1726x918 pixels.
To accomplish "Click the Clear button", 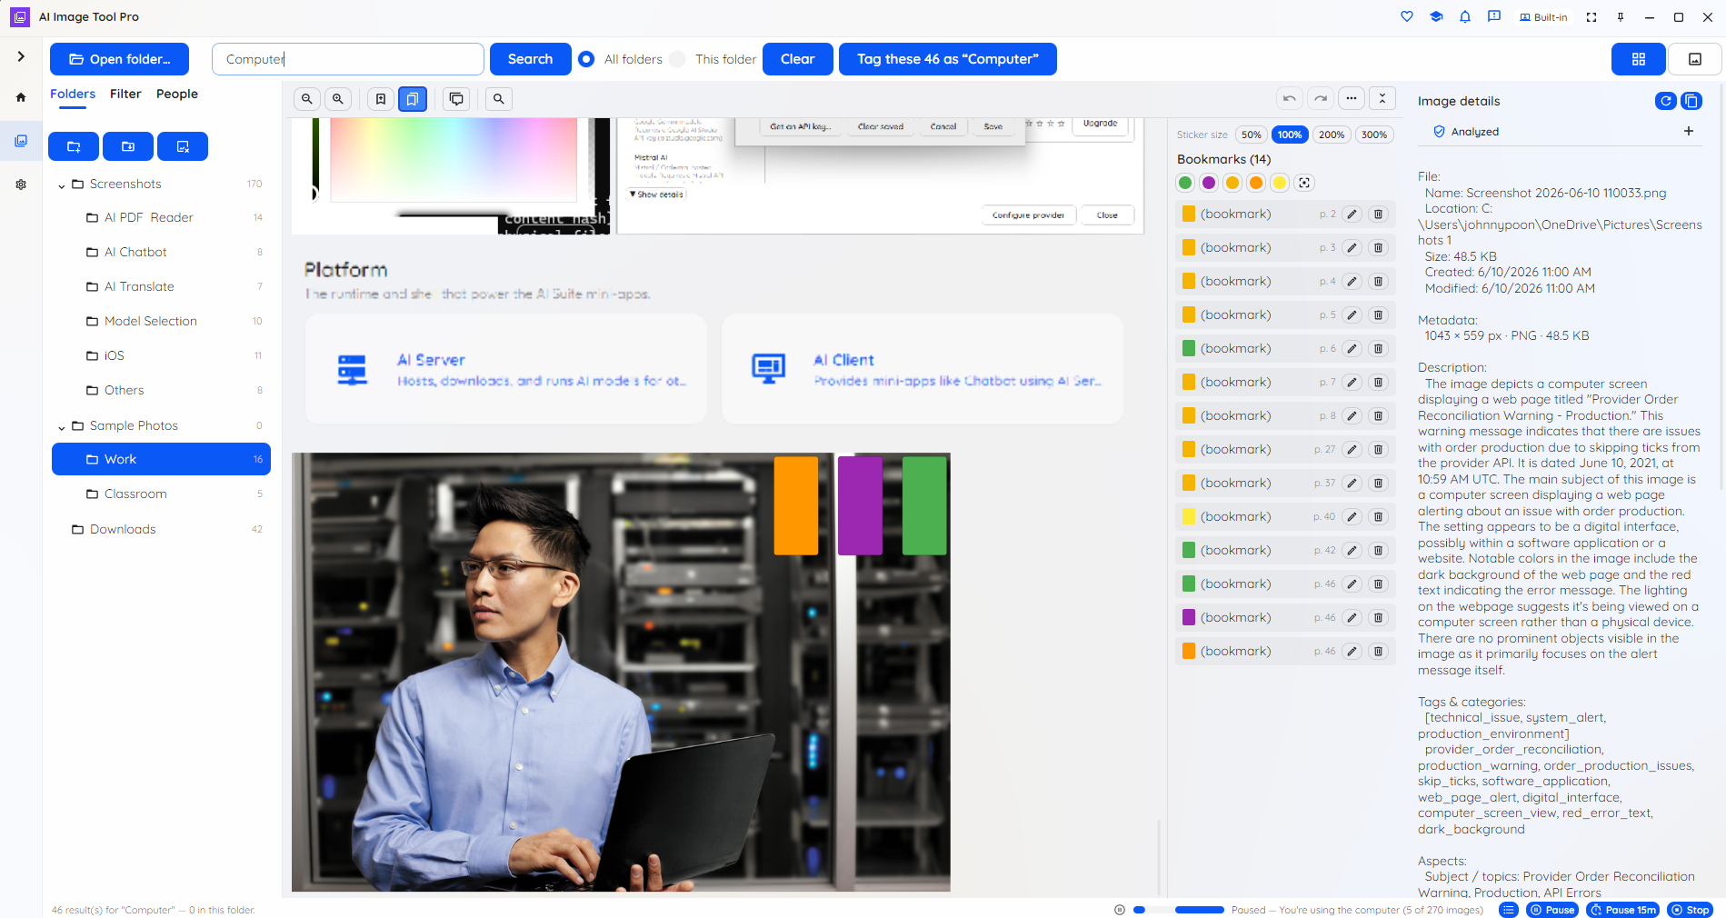I will tap(798, 59).
